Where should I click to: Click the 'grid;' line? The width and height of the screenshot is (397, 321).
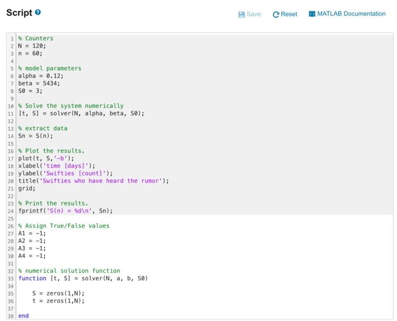point(27,188)
